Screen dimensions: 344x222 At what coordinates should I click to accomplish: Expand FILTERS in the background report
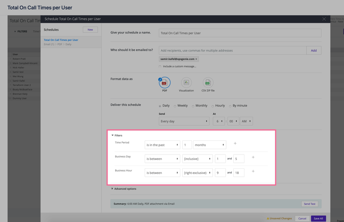click(x=21, y=32)
